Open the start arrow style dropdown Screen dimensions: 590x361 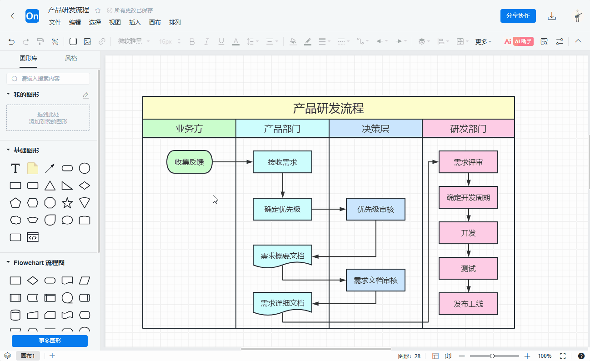382,41
